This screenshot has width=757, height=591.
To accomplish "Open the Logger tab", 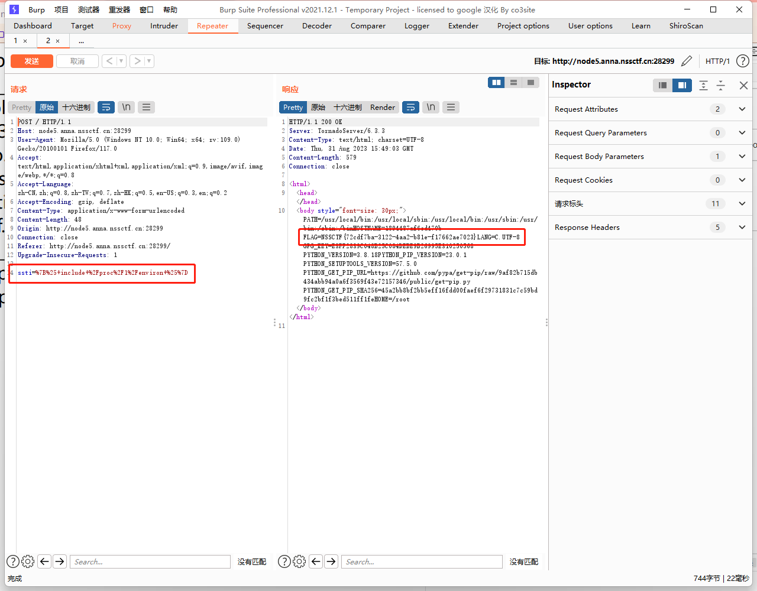I will 417,25.
